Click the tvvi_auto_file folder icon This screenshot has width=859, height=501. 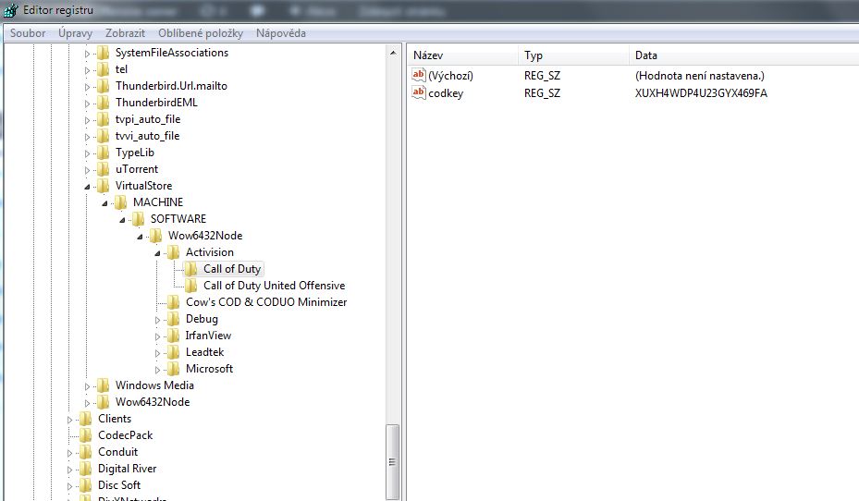click(x=103, y=135)
